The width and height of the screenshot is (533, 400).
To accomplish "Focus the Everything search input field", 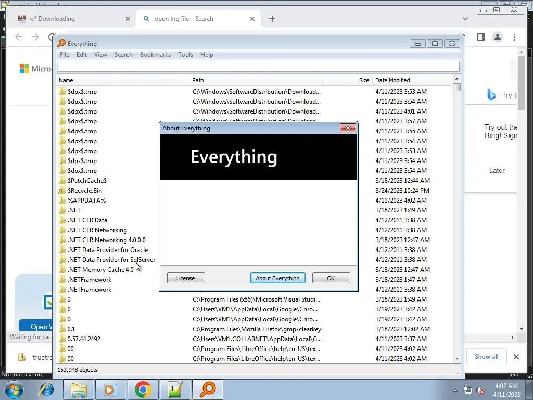I will pos(258,66).
